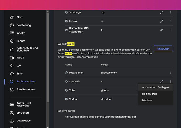Viewport: 181px width, 128px height.
Task: Click the sidebar vertical scrollbar thumb
Action: 48,57
